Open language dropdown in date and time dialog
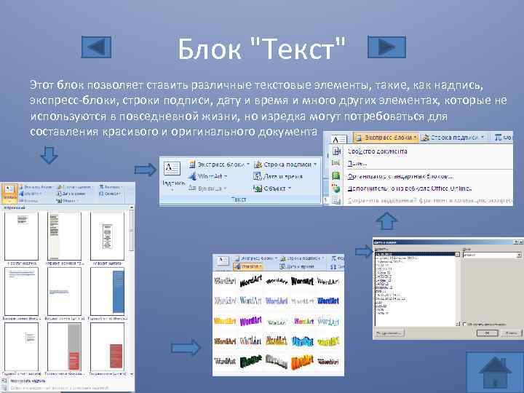 519,255
